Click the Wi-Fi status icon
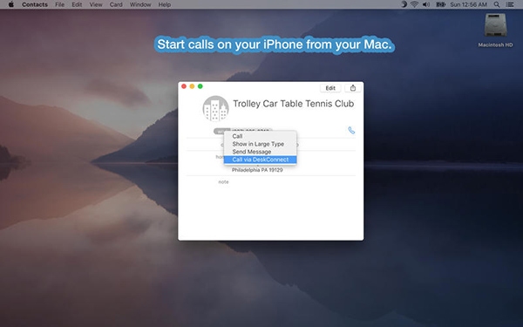The width and height of the screenshot is (523, 327). (x=414, y=4)
